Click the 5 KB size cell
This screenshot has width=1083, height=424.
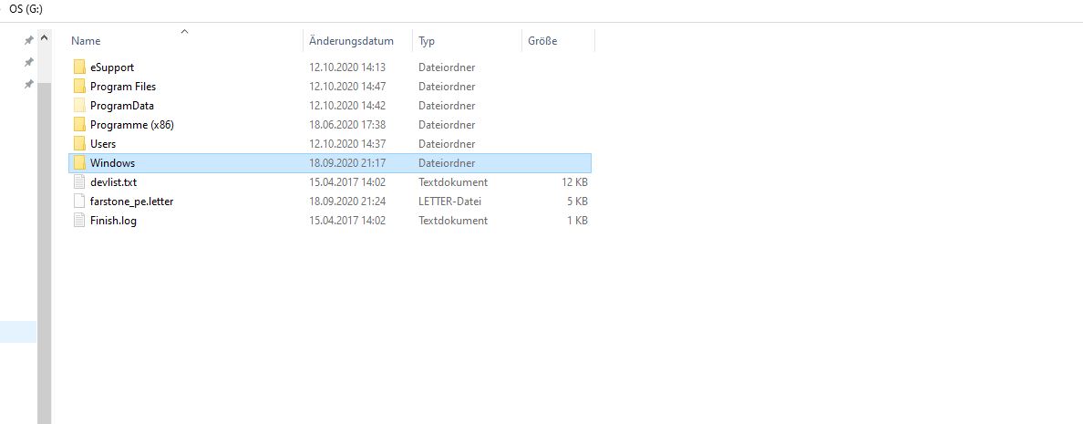coord(577,202)
